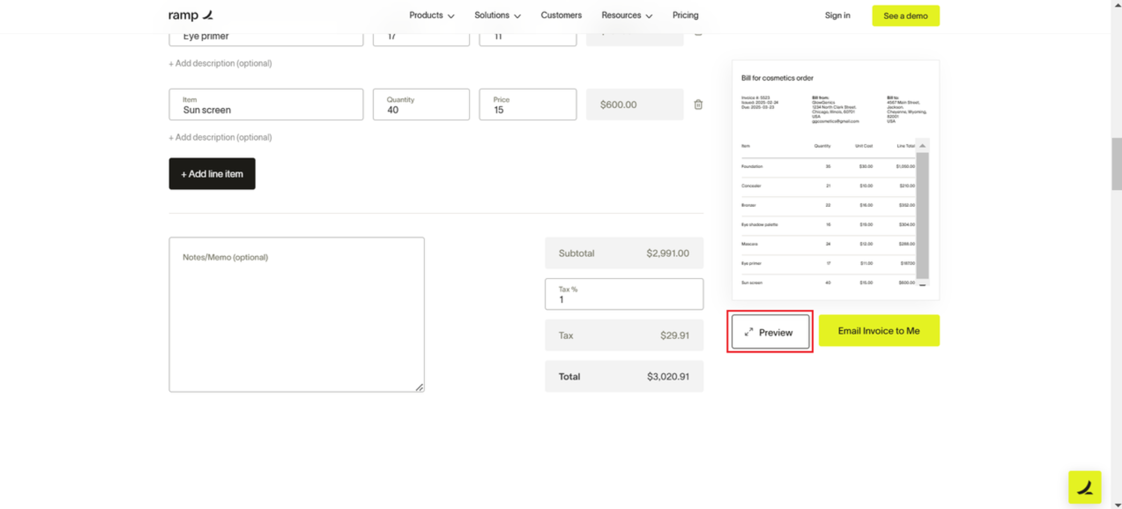Delete the Sun screen line item
This screenshot has height=509, width=1122.
point(698,105)
